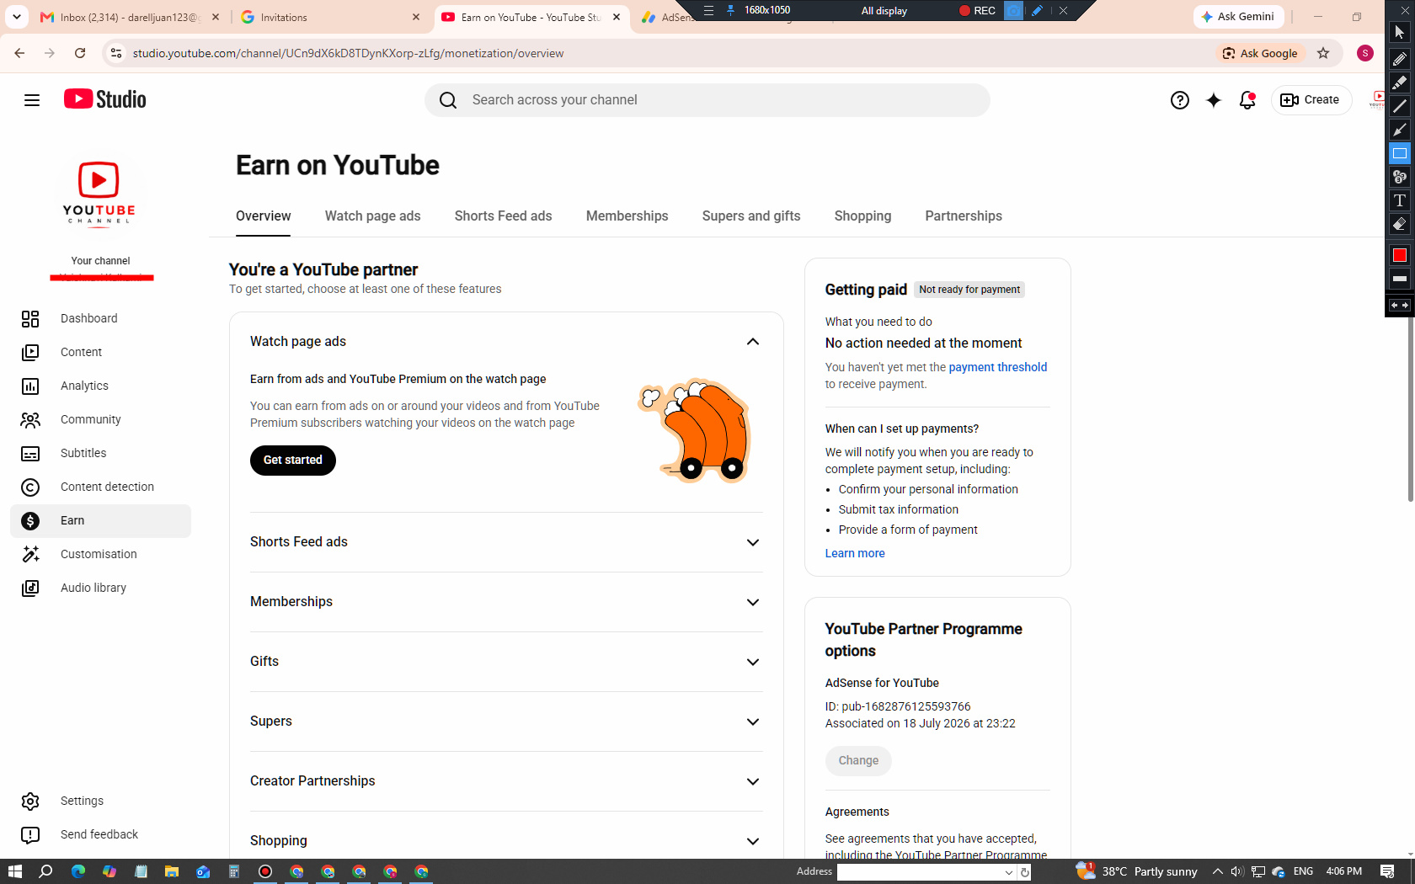This screenshot has width=1415, height=884.
Task: Open the YouTube Studio hamburger menu
Action: pyautogui.click(x=32, y=100)
